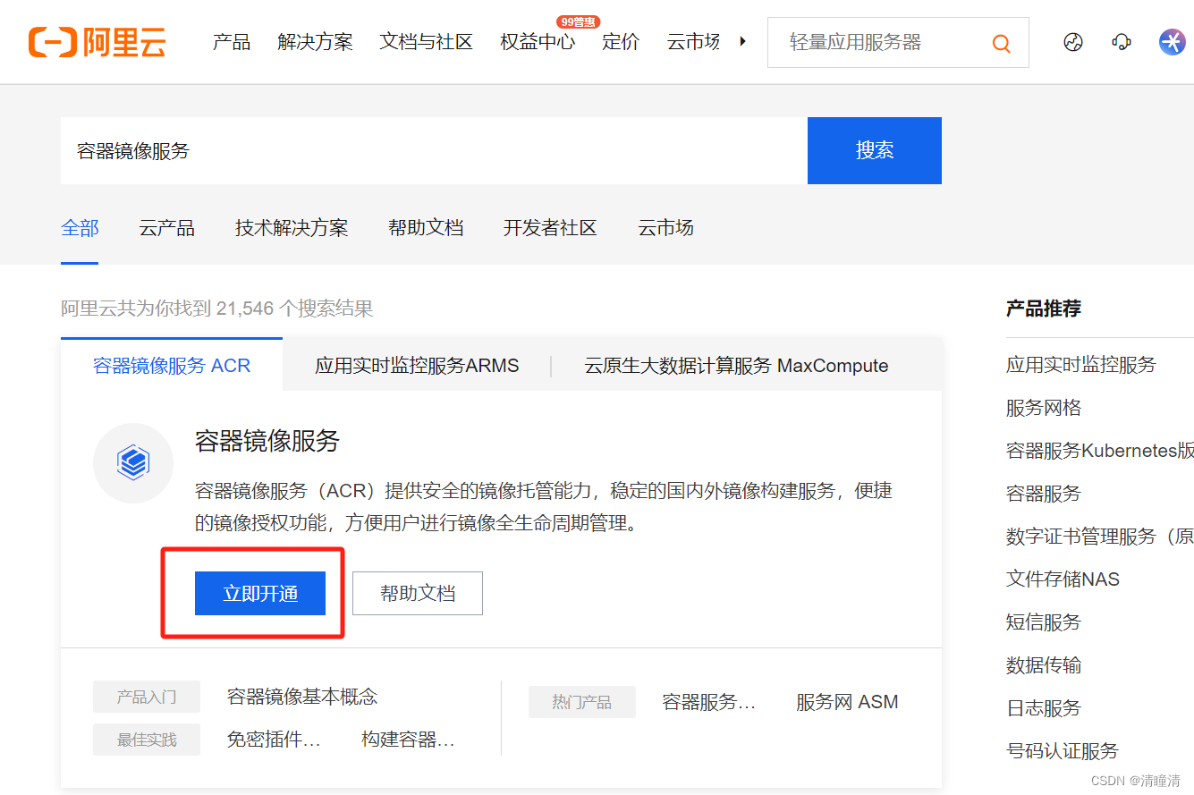Click the user avatar icon
Image resolution: width=1194 pixels, height=795 pixels.
click(x=1173, y=42)
